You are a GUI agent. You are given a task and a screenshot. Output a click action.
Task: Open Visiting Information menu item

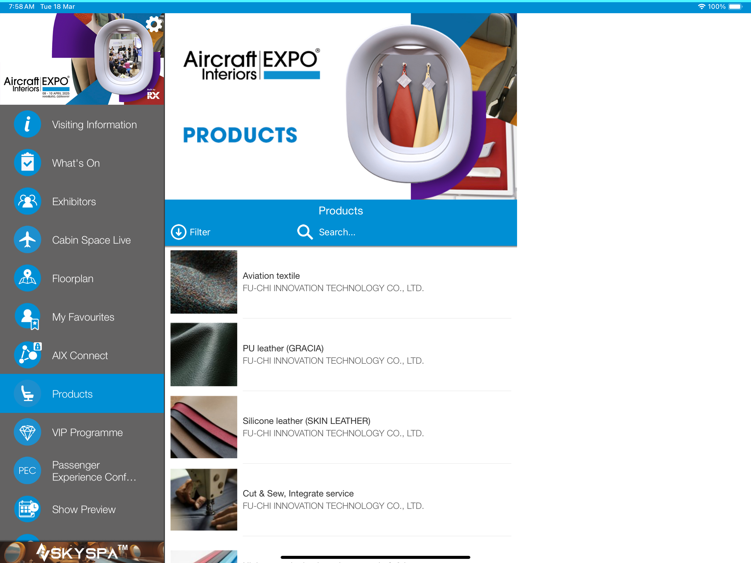pos(82,125)
